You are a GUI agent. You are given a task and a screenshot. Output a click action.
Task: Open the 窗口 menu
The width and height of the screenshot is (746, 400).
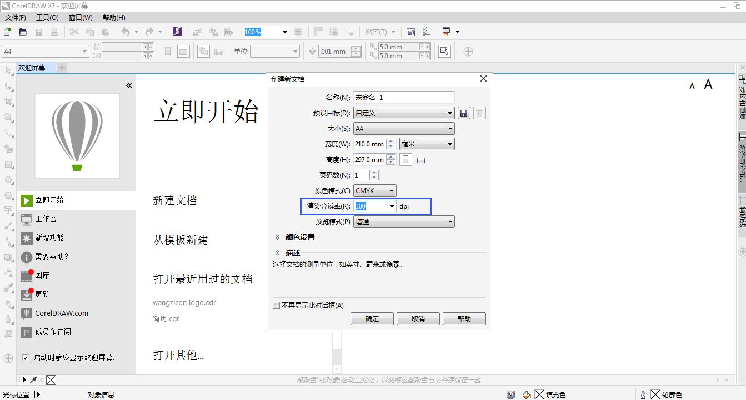pyautogui.click(x=81, y=18)
